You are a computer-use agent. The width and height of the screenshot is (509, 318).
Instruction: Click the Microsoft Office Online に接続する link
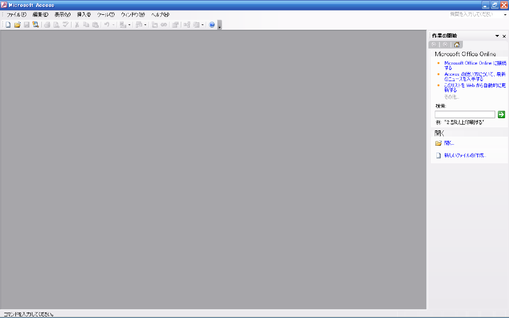click(475, 65)
